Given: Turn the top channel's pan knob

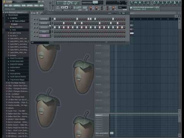Looking at the screenshot, I should point(34,19).
